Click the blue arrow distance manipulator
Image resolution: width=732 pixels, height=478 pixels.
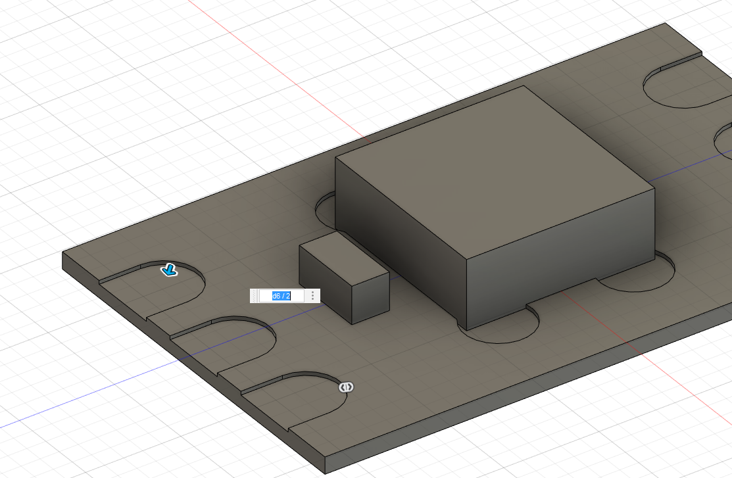point(169,270)
